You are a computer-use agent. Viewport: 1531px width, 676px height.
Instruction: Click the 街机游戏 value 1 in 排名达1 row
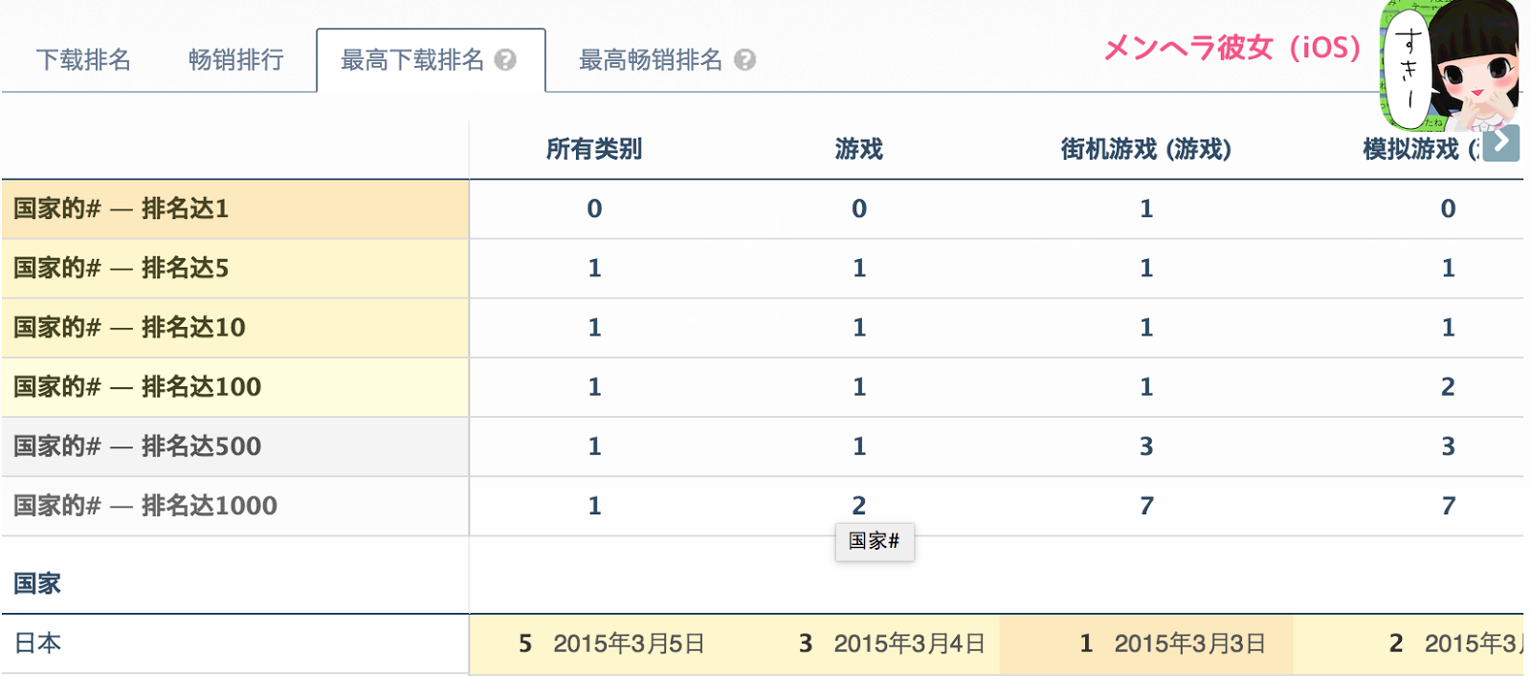pyautogui.click(x=1146, y=208)
